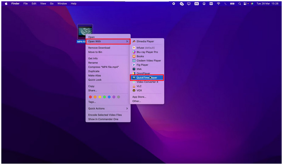This screenshot has width=283, height=165.
Task: Open the Finder menu
Action: 15,4
